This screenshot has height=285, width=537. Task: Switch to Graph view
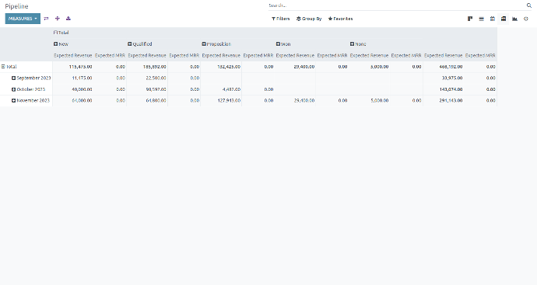point(514,19)
